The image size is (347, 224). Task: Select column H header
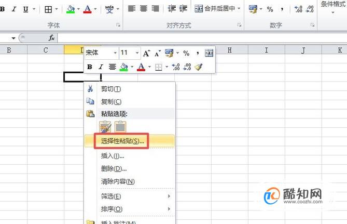coord(229,50)
